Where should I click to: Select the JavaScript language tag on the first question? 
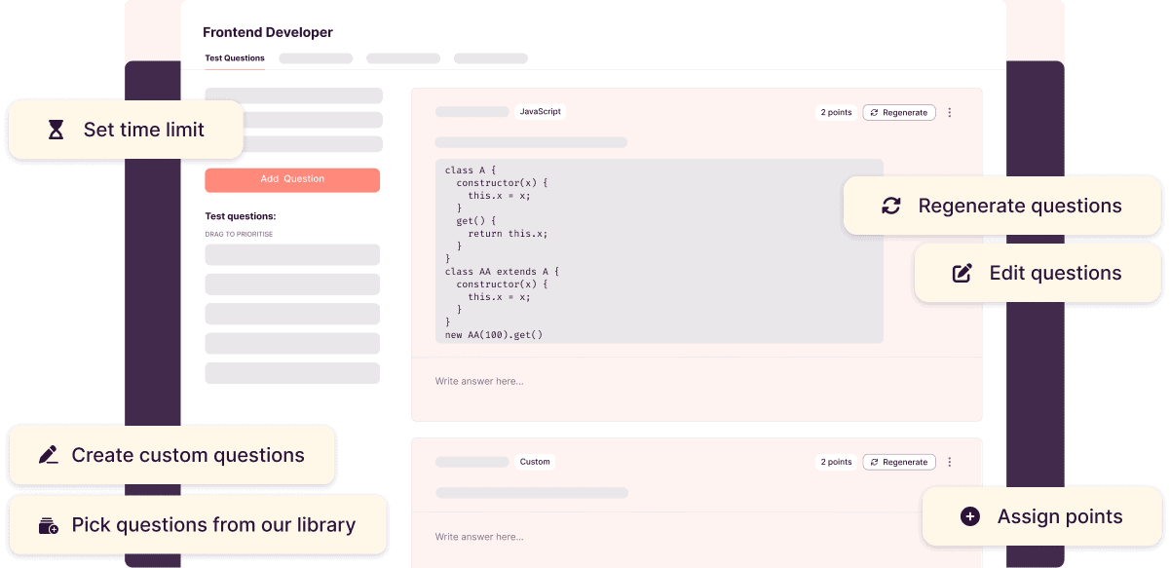point(540,111)
